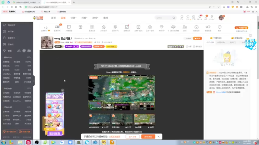The width and height of the screenshot is (259, 145).
Task: Click the orange PC客户端 button
Action: (x=241, y=28)
